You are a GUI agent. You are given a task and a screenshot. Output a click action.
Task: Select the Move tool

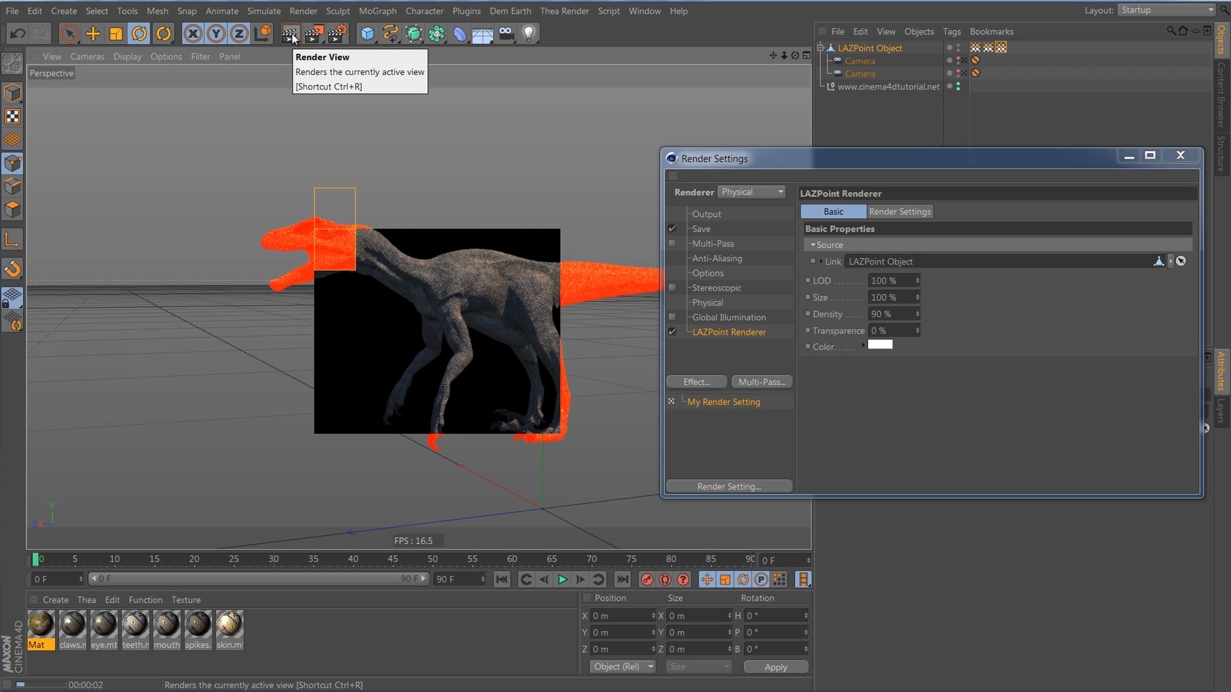pos(93,34)
